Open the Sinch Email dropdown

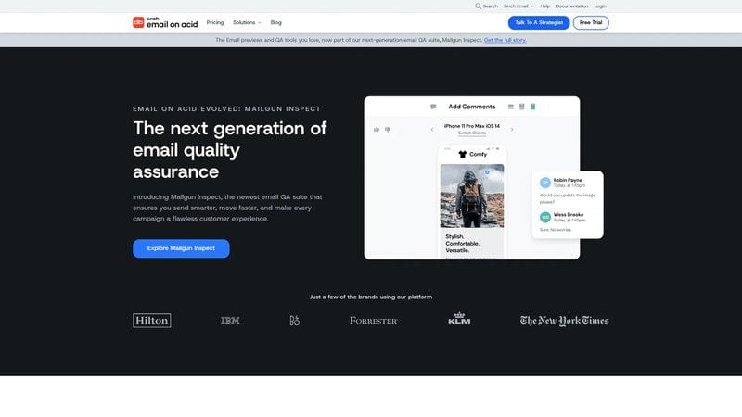[518, 6]
